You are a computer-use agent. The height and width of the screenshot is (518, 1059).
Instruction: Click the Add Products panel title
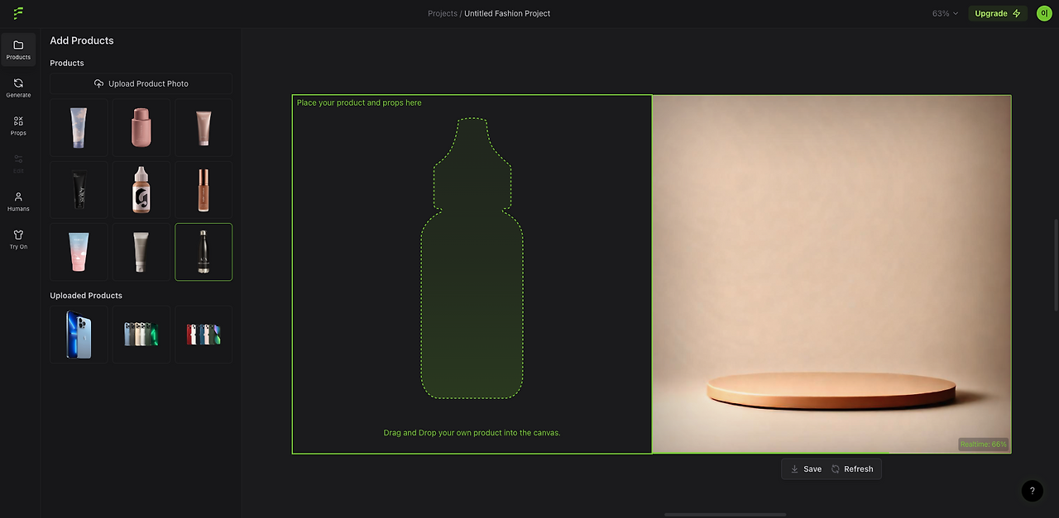(x=82, y=40)
